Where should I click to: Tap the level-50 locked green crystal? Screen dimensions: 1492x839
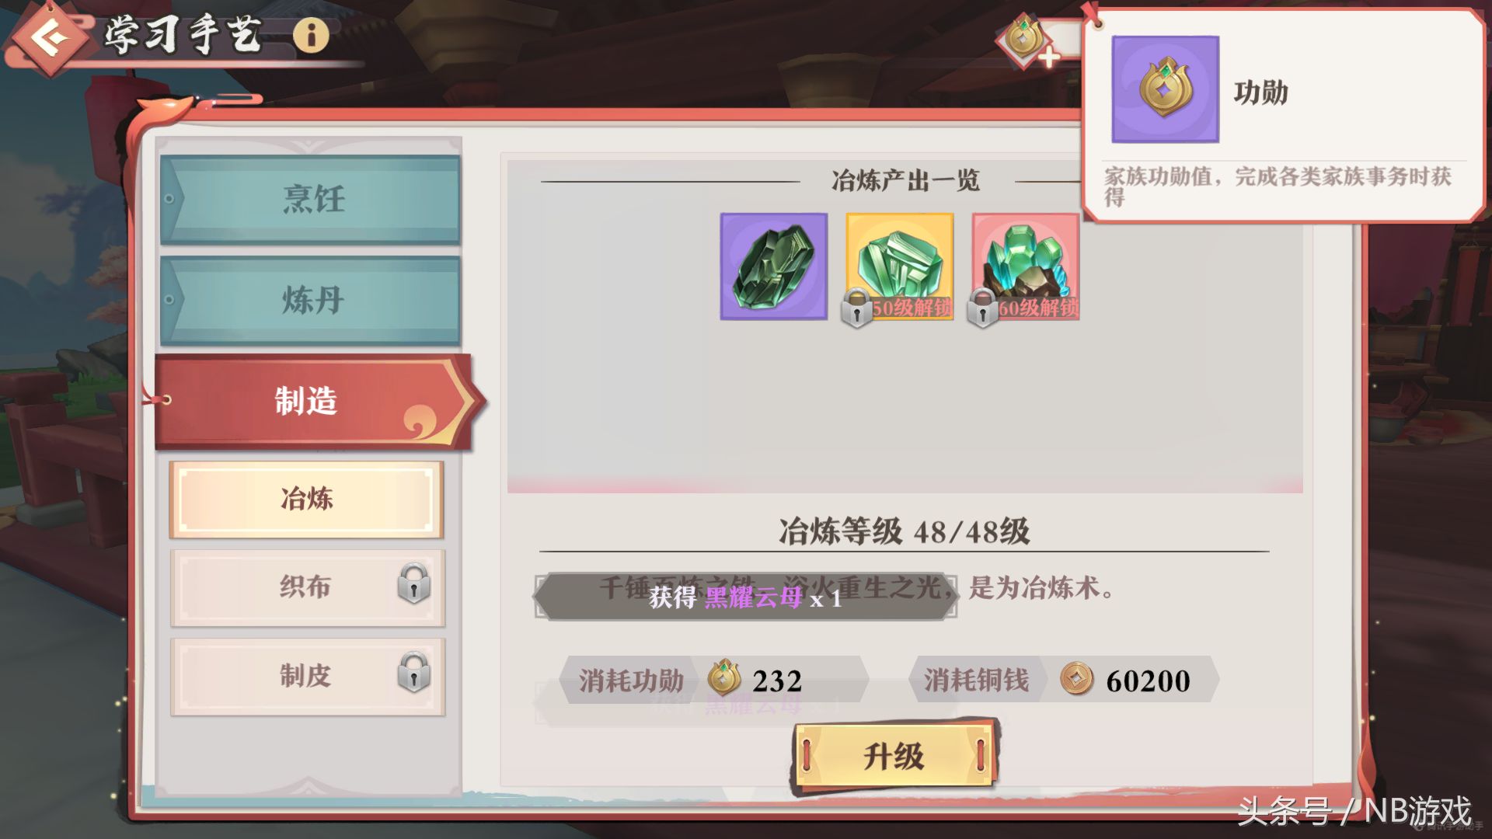click(899, 266)
